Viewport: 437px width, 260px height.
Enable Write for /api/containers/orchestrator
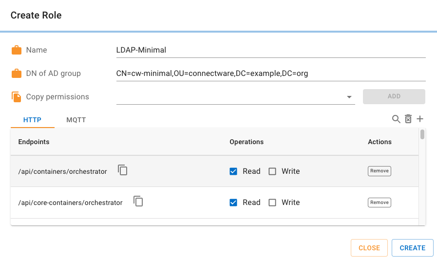point(272,171)
